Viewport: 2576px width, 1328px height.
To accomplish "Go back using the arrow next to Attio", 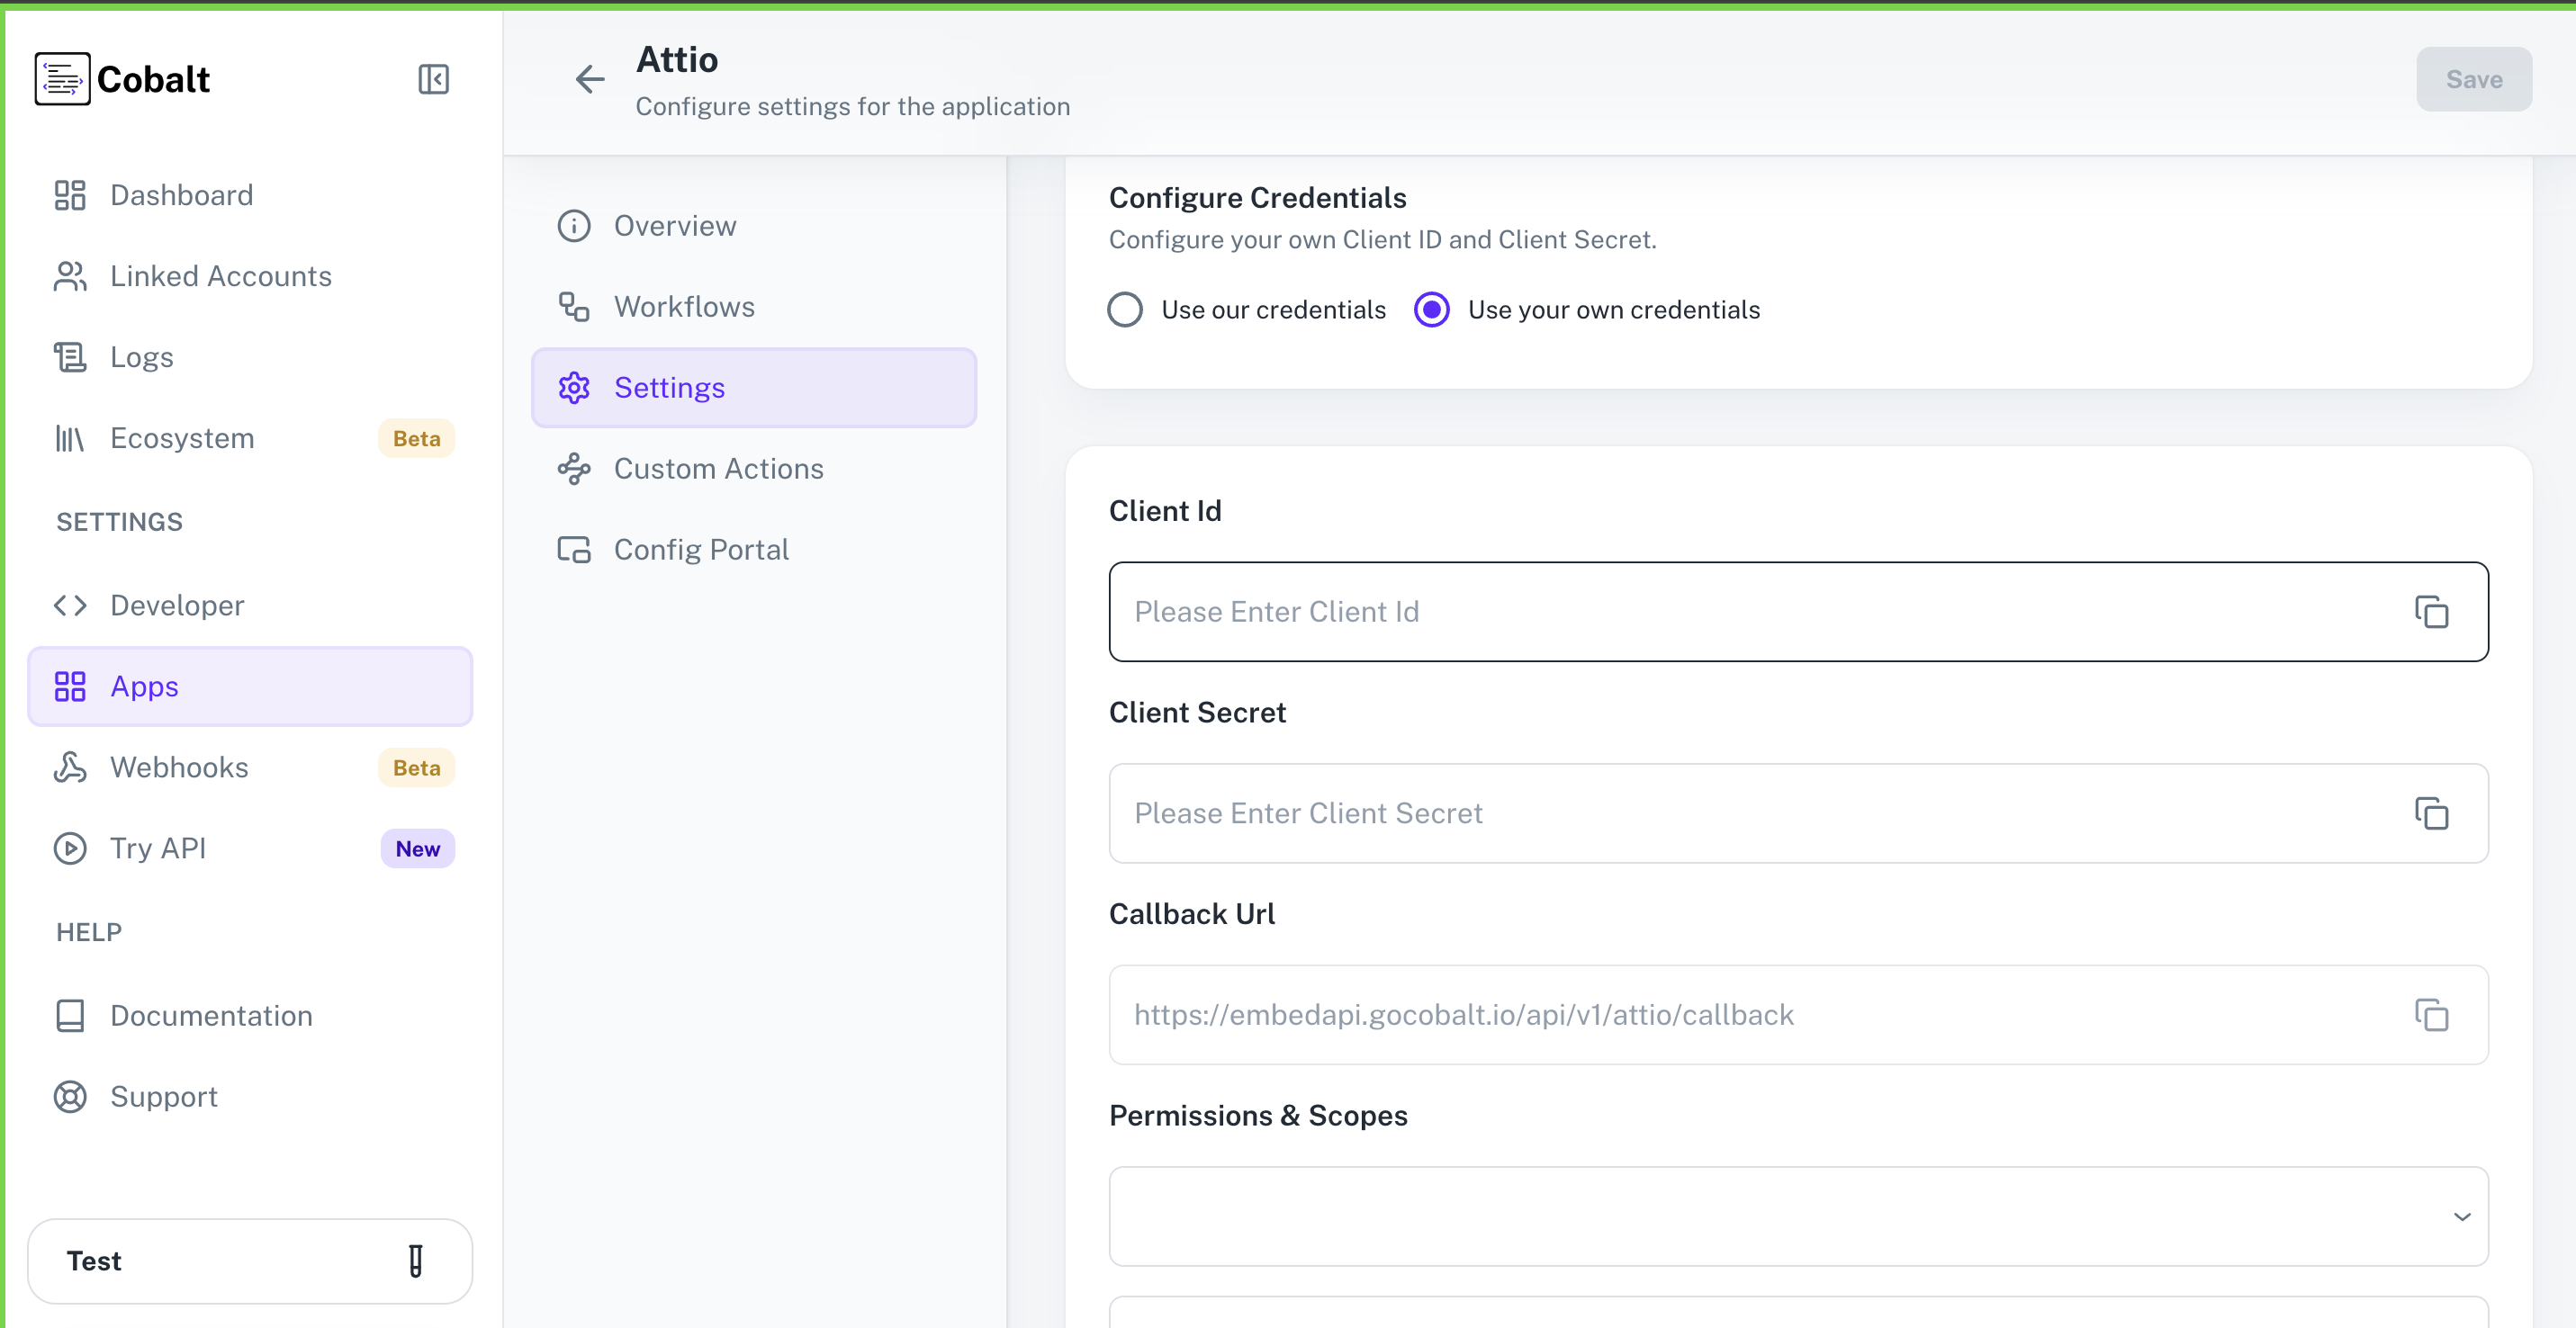I will (x=590, y=79).
